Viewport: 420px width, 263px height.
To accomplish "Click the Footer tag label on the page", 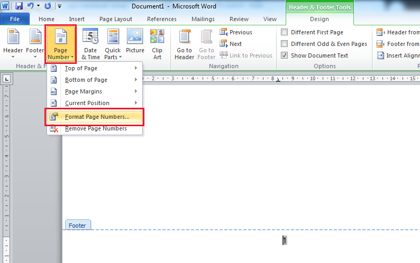I will (77, 226).
